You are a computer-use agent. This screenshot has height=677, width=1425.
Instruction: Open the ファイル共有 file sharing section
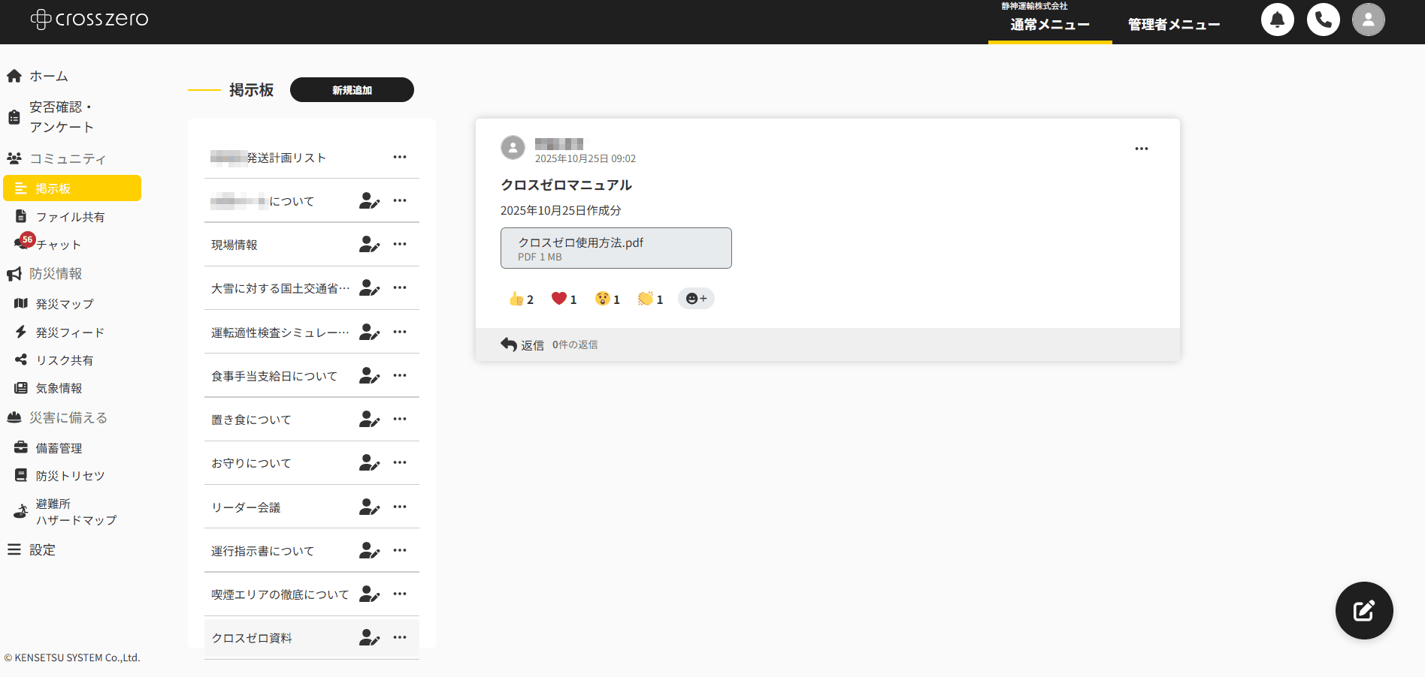[x=68, y=216]
